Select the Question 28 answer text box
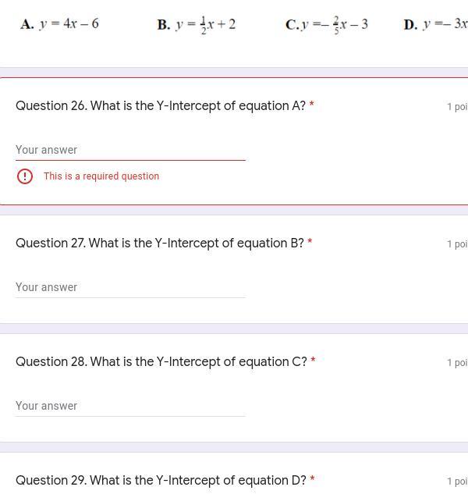 coord(130,406)
